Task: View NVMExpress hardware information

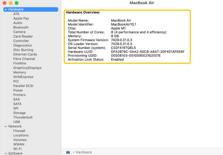Action: point(23,77)
